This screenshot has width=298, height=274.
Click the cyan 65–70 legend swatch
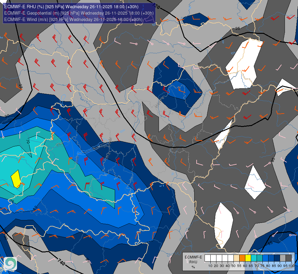click(254, 258)
